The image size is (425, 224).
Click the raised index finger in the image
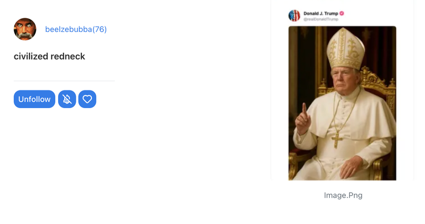tap(304, 109)
